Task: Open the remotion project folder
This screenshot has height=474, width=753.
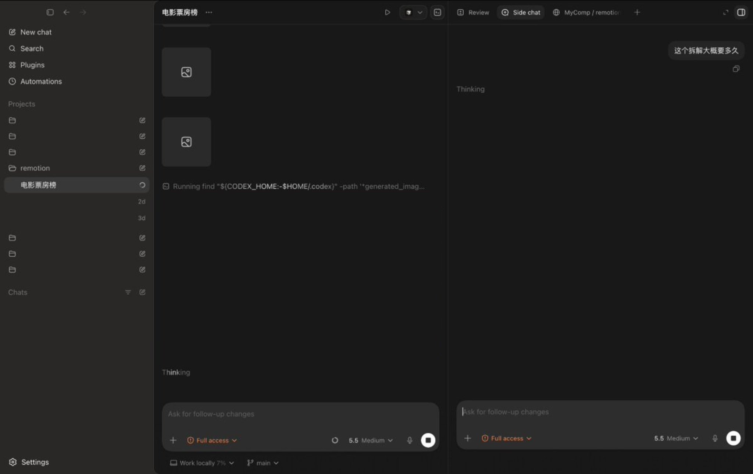Action: 35,168
